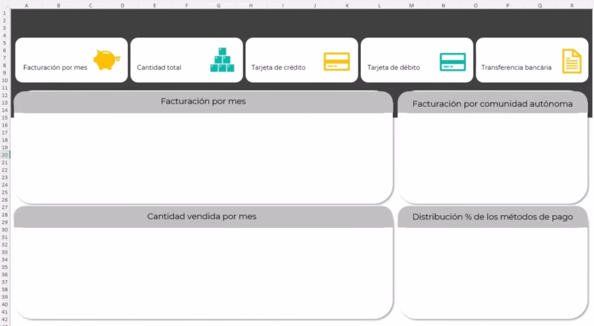Select row 42 header
The height and width of the screenshot is (326, 594).
point(5,319)
